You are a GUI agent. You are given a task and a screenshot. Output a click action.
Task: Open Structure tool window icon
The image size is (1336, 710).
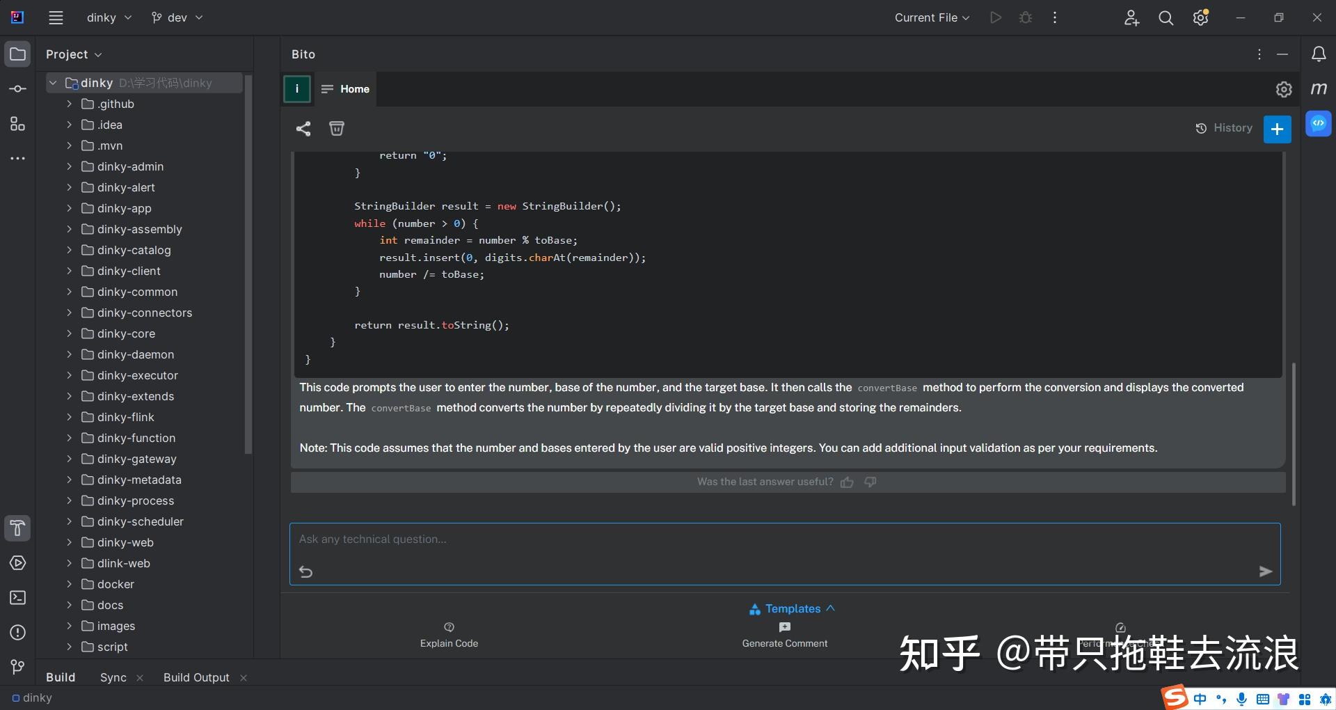[x=18, y=125]
